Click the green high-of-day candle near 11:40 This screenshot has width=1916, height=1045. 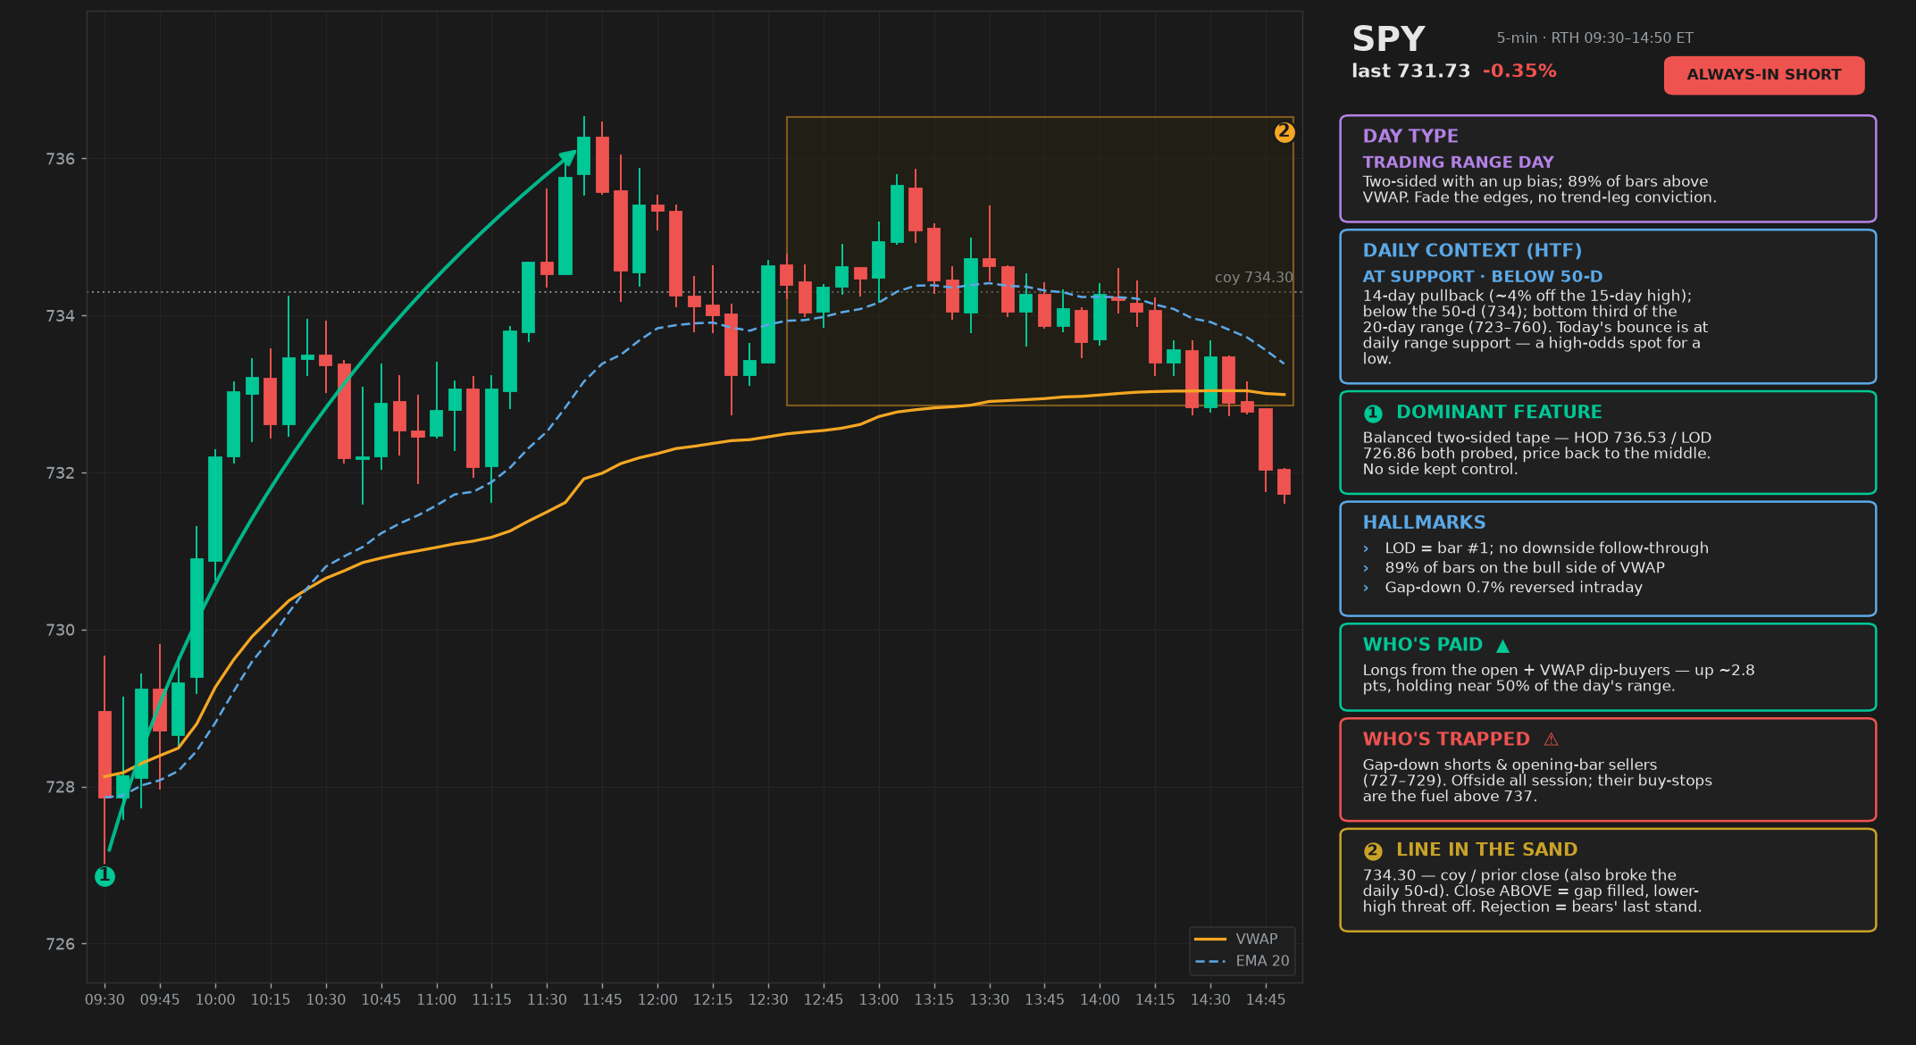[x=584, y=155]
